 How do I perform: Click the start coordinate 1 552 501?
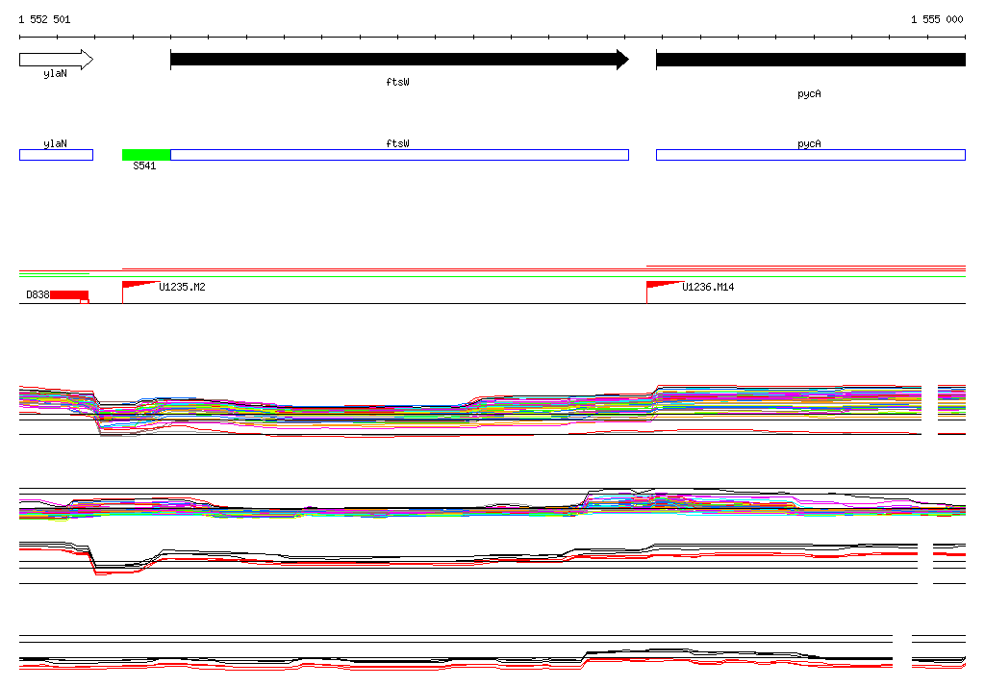pos(44,19)
